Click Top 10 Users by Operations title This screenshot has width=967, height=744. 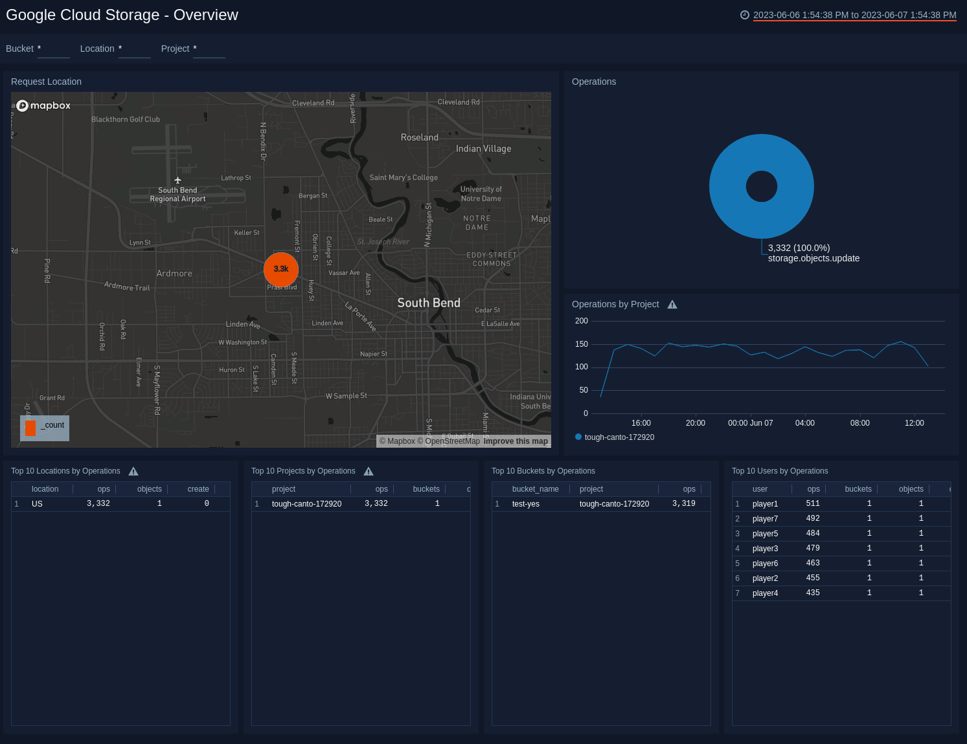point(780,472)
